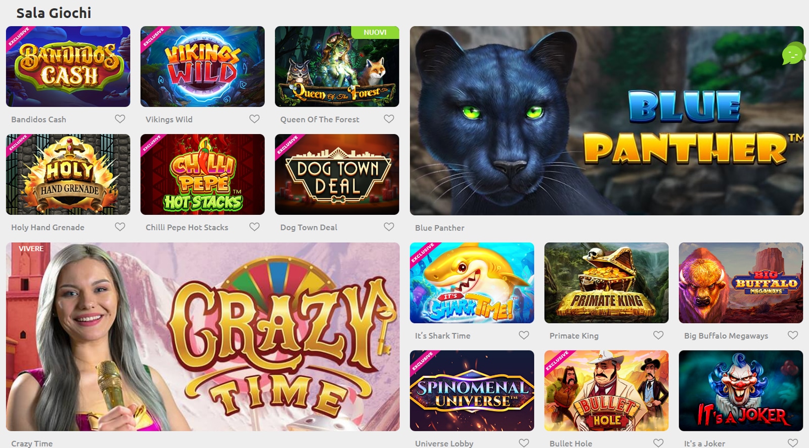The width and height of the screenshot is (809, 448).
Task: Click the It's a Joker game tile
Action: (x=741, y=391)
